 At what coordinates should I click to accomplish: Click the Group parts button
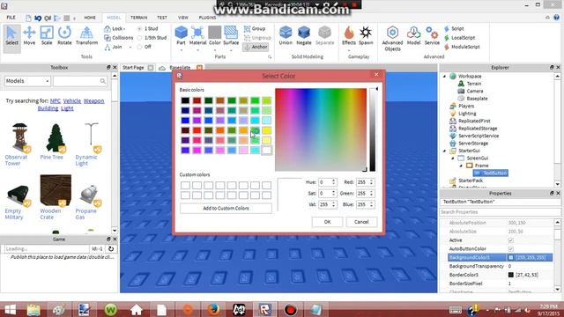[x=255, y=28]
